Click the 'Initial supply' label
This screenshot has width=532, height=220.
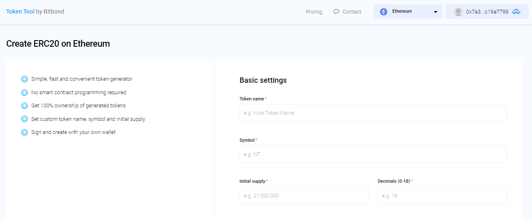click(252, 181)
